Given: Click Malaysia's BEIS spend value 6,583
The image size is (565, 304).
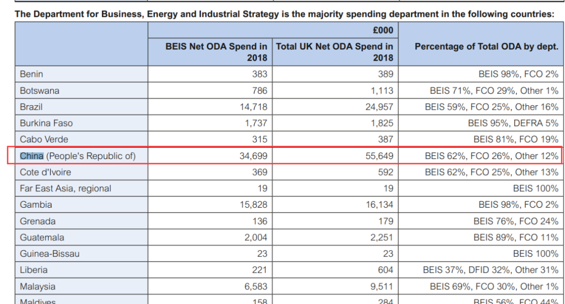Looking at the screenshot, I should [x=255, y=286].
